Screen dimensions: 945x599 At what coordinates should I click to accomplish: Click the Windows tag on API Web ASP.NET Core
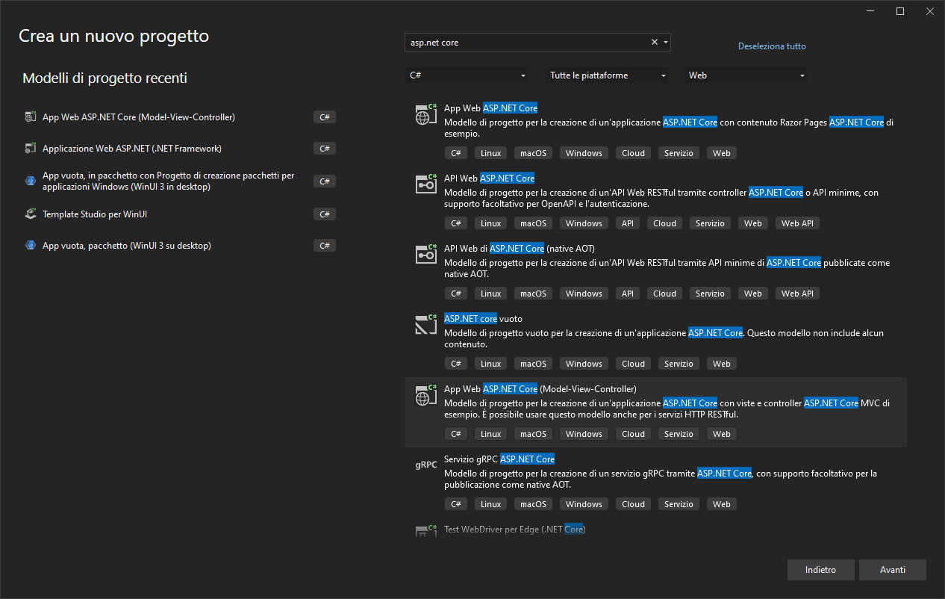pos(584,223)
